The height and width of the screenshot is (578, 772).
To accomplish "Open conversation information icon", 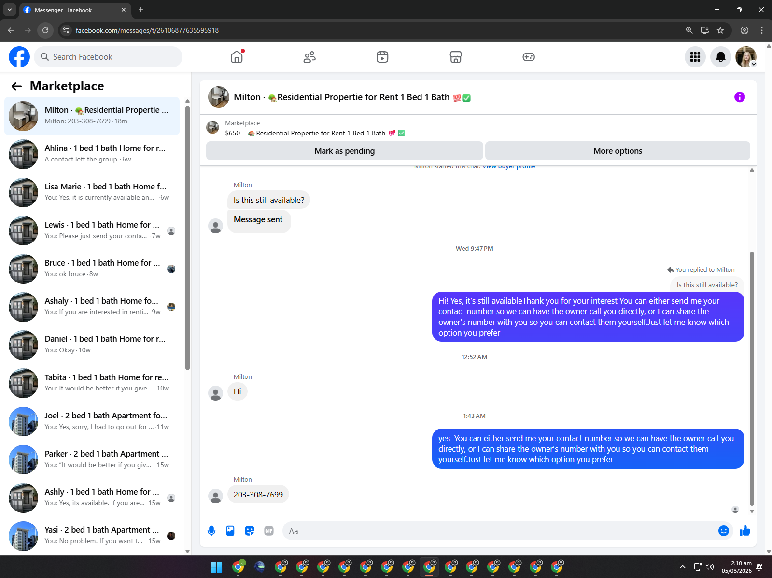I will 740,97.
